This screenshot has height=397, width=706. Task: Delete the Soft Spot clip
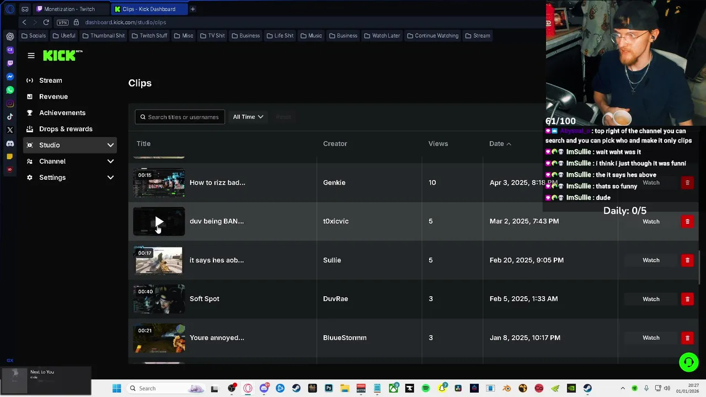pyautogui.click(x=687, y=299)
